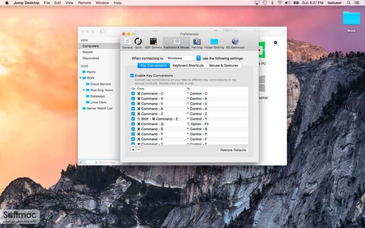The width and height of the screenshot is (365, 228).
Task: Select the Keyboard & Mouse pane
Action: (177, 43)
